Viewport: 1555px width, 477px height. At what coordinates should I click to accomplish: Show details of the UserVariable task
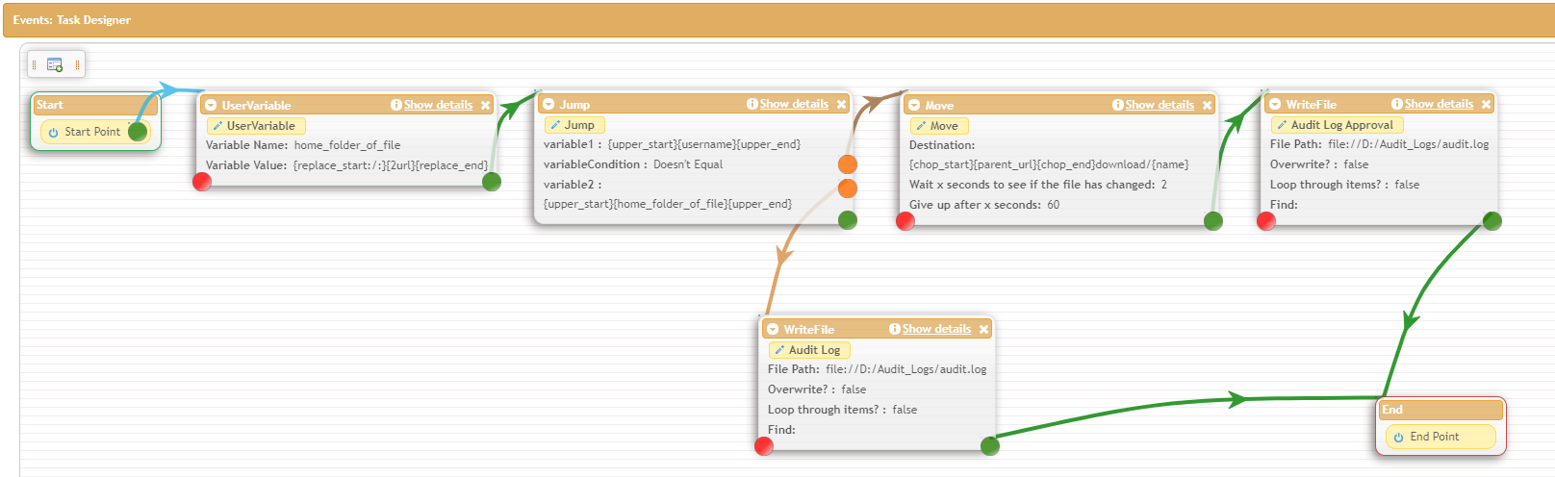(x=438, y=105)
